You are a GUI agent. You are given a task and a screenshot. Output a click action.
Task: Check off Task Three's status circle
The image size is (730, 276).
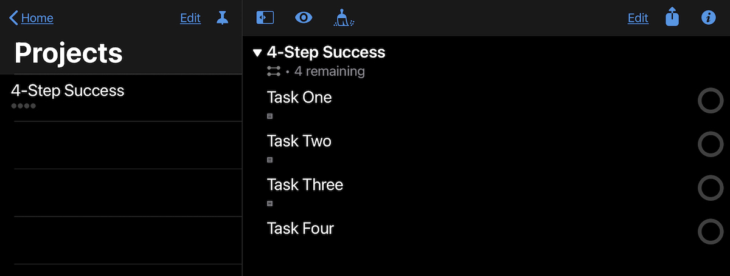pyautogui.click(x=710, y=188)
